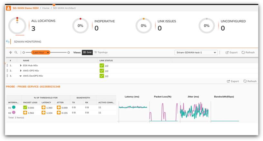This screenshot has width=263, height=141.
Task: Click the SonicWall logo icon in breadcrumb
Action: pos(8,8)
